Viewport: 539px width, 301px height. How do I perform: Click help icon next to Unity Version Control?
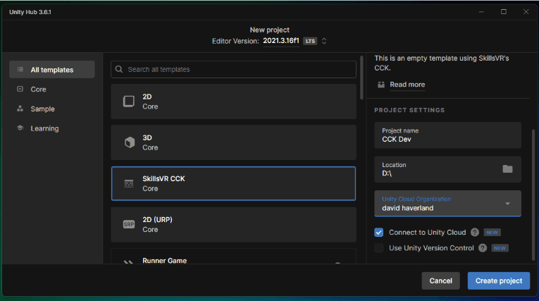click(x=483, y=247)
